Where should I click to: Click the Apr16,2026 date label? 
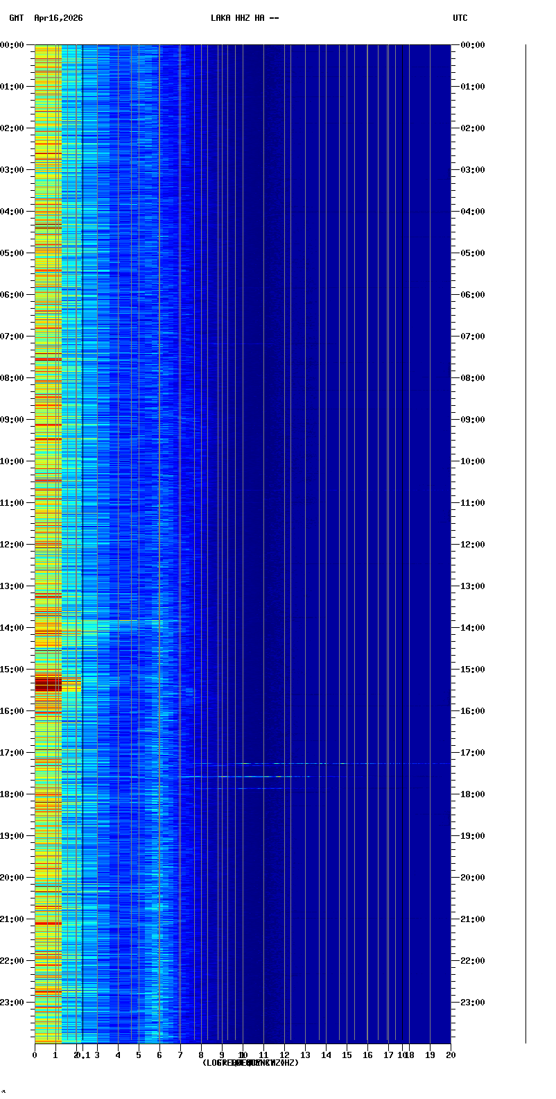(58, 18)
